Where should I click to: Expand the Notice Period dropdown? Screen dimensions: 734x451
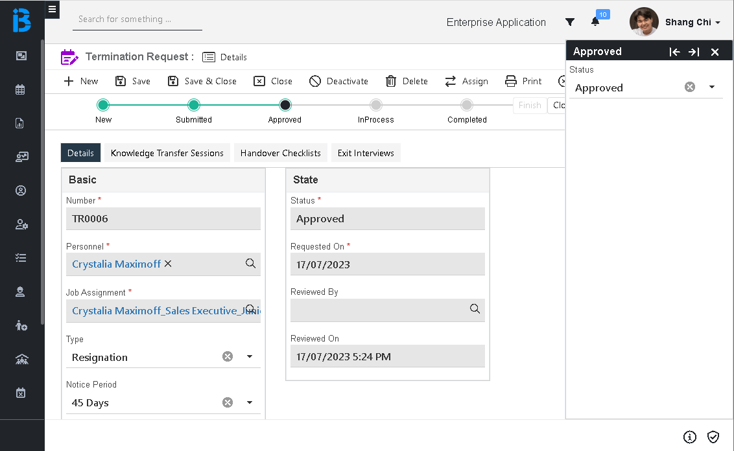250,402
